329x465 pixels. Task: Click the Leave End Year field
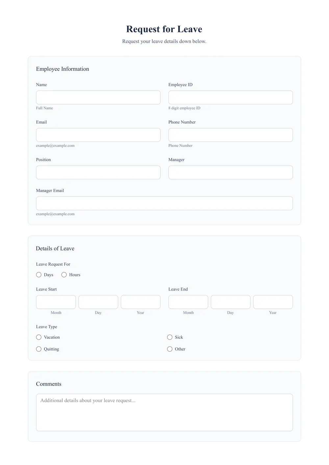pos(273,302)
